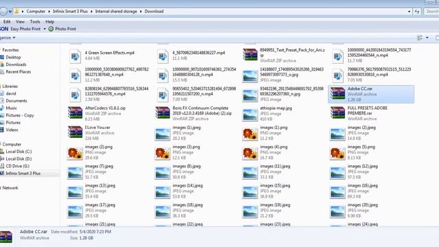Open Desktop in Favorites
The width and height of the screenshot is (439, 247).
point(13,57)
